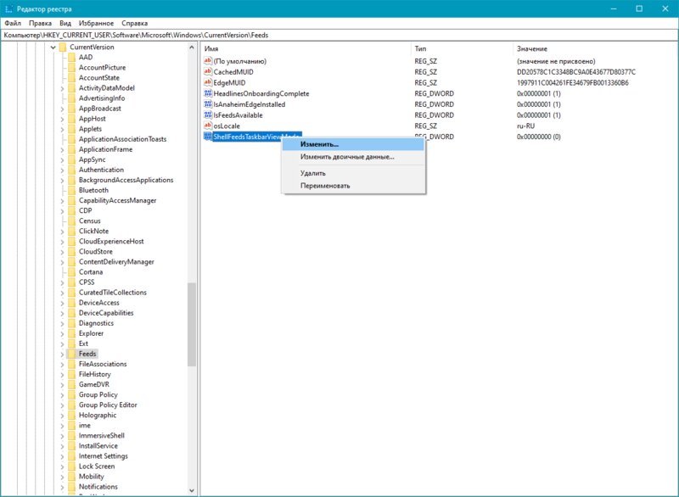Click the HeadlinesOnboardingComplete DWORD icon

[x=208, y=93]
